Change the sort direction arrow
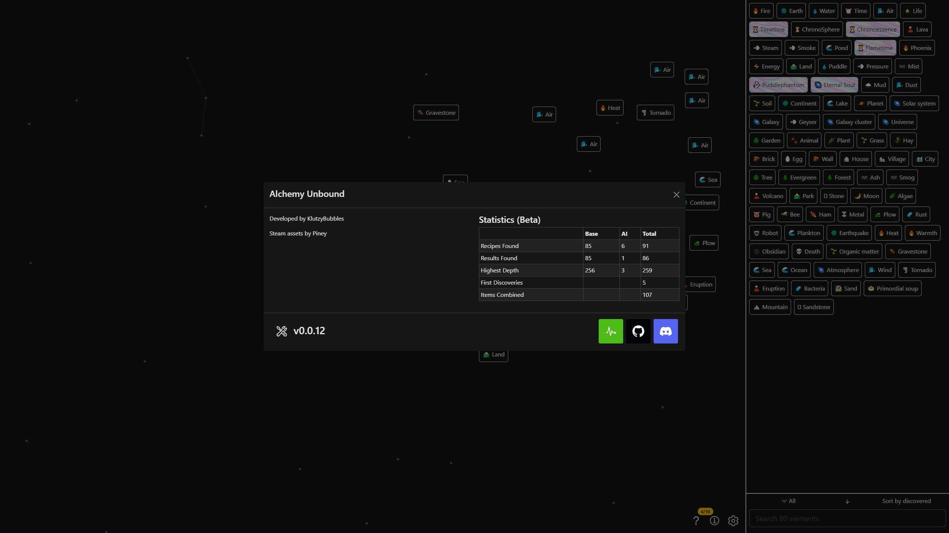 point(847,502)
